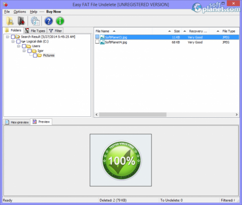The width and height of the screenshot is (242, 205).
Task: Click the Ready status bar text
Action: pyautogui.click(x=7, y=200)
